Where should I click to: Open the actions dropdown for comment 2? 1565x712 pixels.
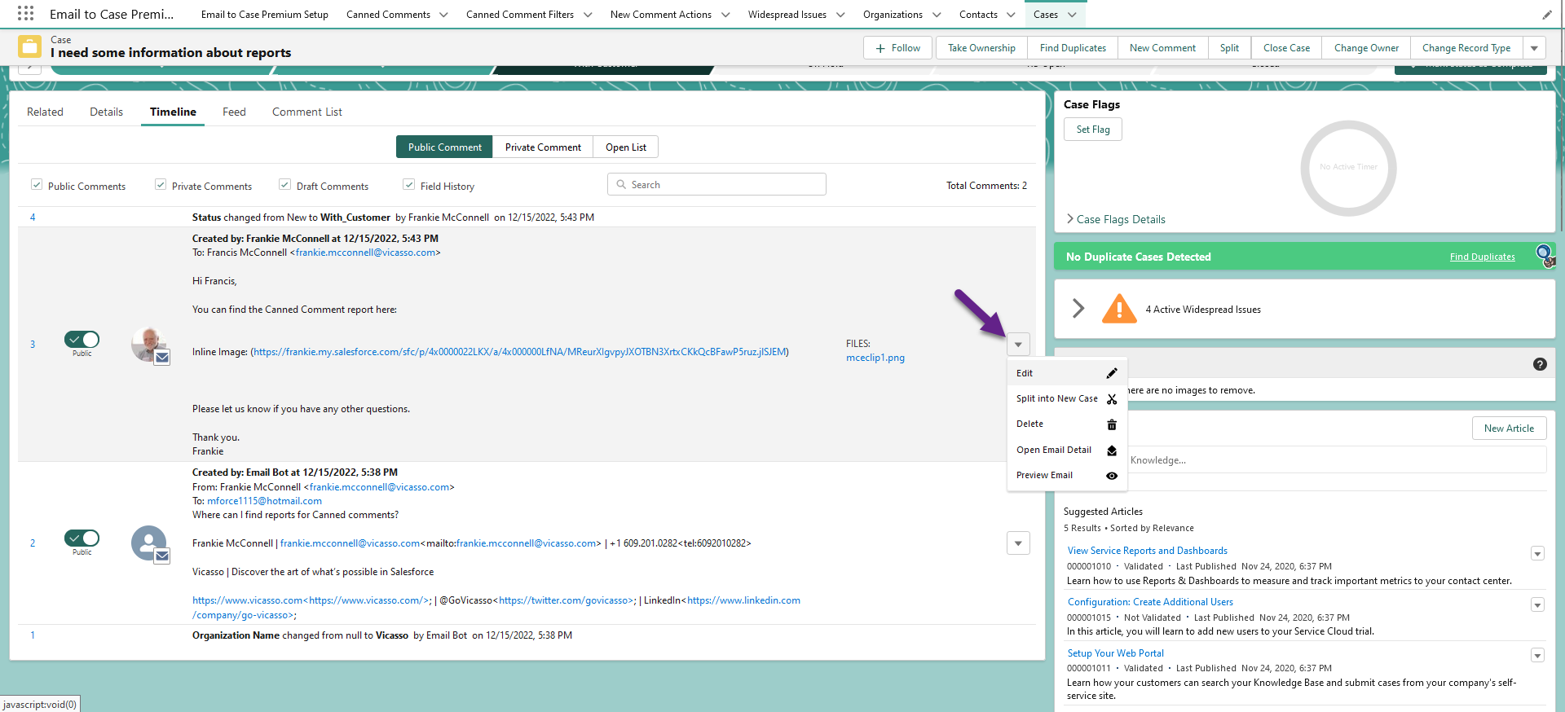coord(1018,543)
